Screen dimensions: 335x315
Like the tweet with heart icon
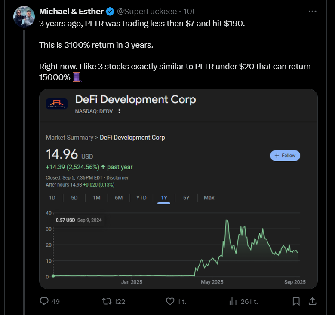pos(170,301)
